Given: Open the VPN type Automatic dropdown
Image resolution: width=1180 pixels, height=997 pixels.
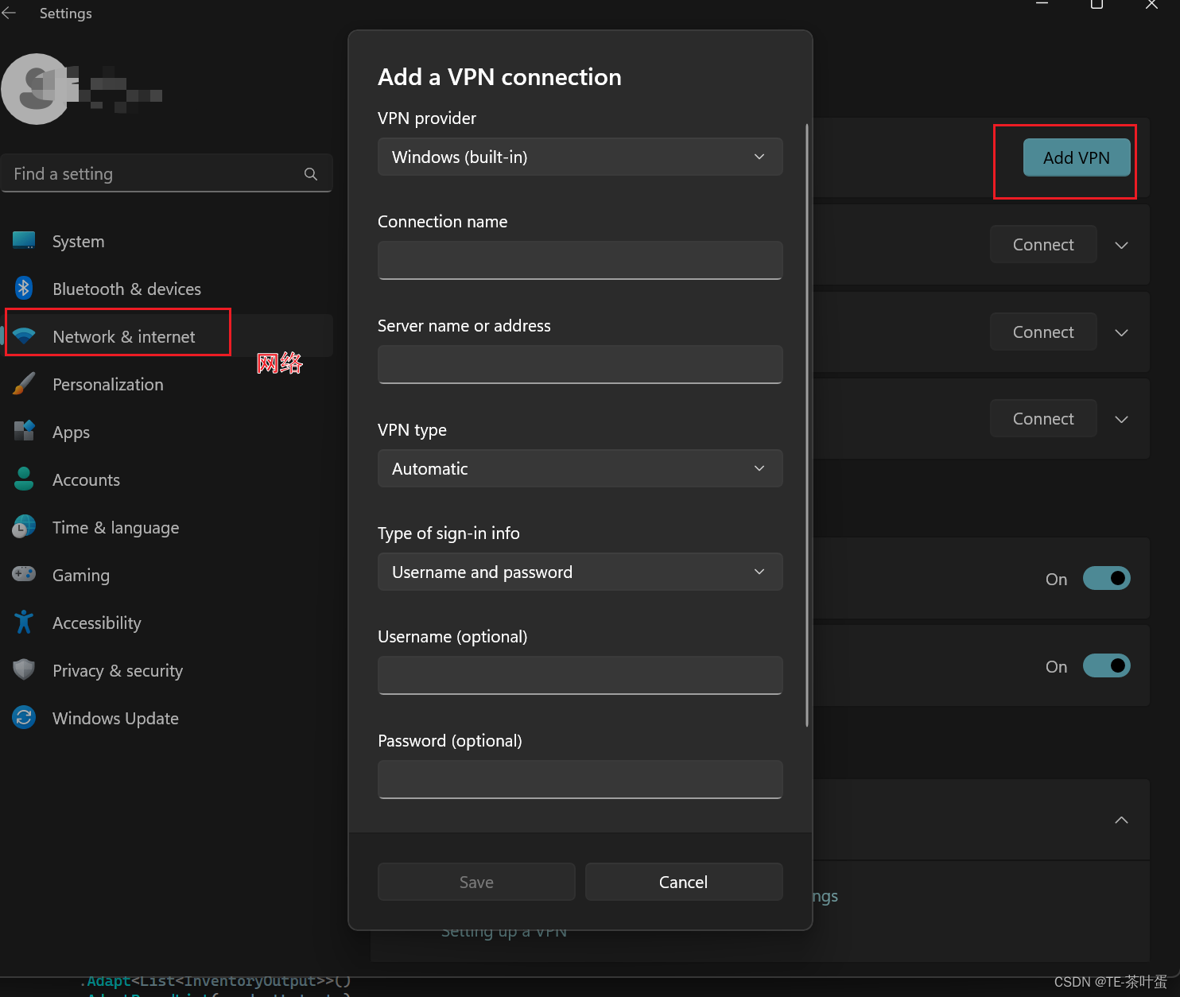Looking at the screenshot, I should tap(580, 468).
